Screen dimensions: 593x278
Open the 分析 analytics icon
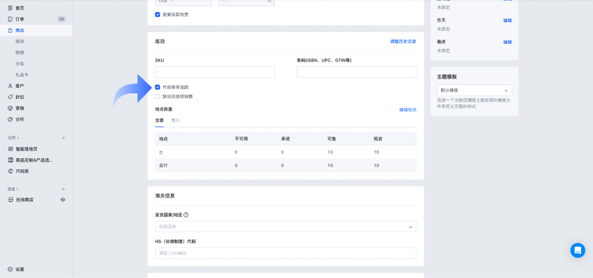[10, 119]
